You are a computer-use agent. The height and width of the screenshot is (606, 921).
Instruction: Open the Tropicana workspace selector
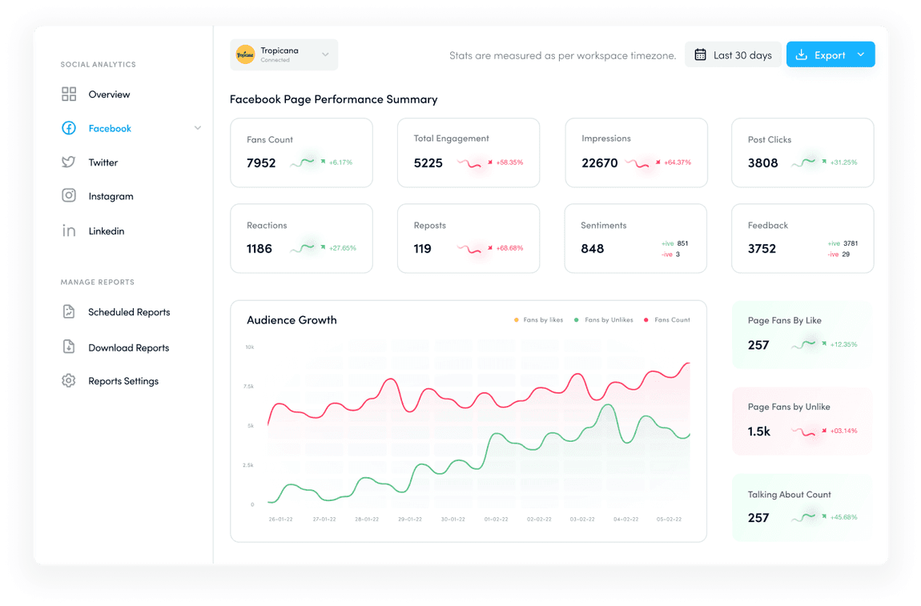coord(284,54)
